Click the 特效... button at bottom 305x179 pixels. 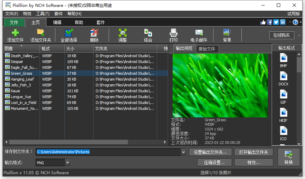tap(254, 162)
